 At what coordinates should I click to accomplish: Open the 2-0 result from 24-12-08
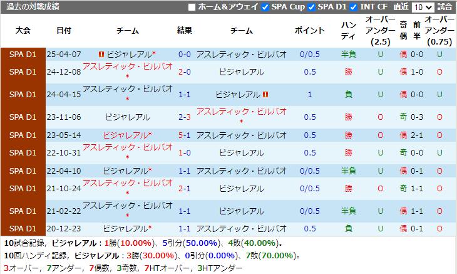tap(185, 71)
